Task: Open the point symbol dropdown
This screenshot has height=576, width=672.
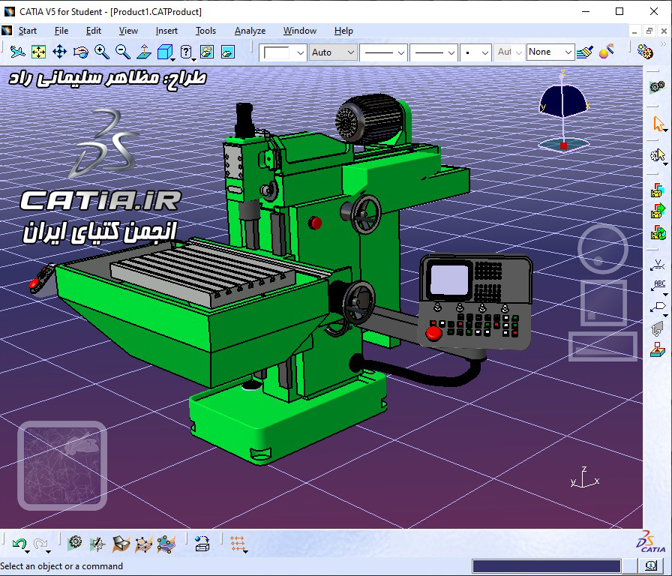Action: (475, 52)
